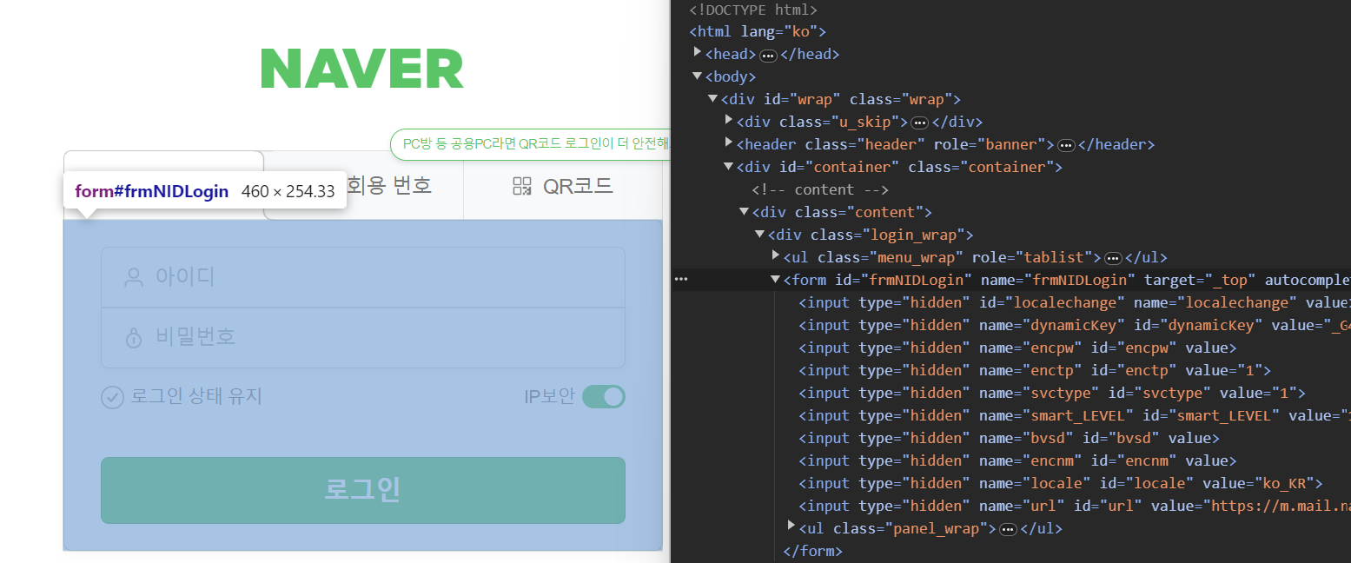The image size is (1351, 563).
Task: Select the hidden input localechange row
Action: click(1075, 302)
